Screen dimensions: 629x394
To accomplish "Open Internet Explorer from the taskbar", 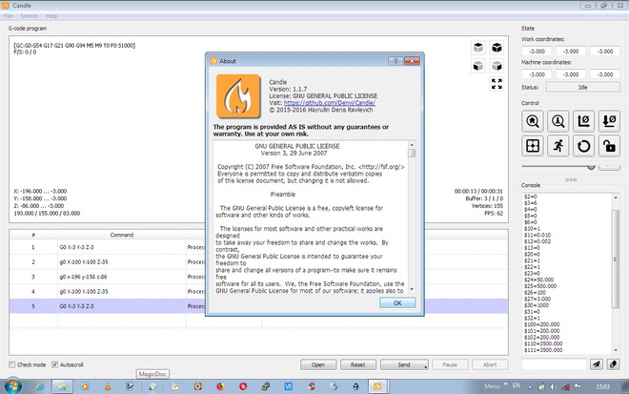I will 40,386.
